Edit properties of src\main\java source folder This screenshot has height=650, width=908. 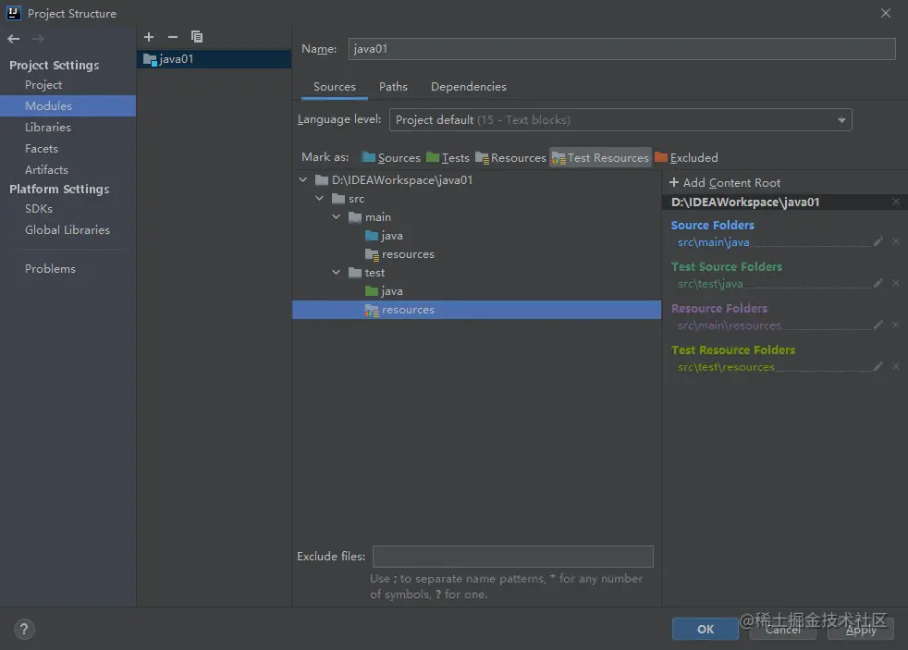coord(878,241)
